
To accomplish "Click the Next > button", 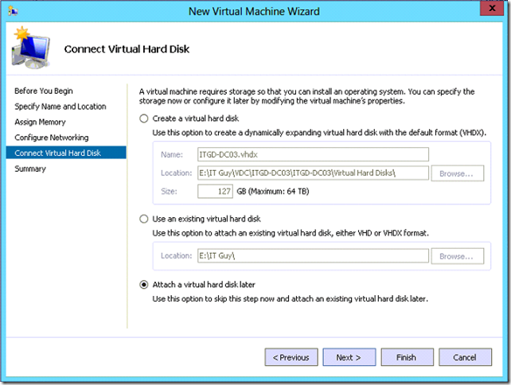I will [349, 357].
